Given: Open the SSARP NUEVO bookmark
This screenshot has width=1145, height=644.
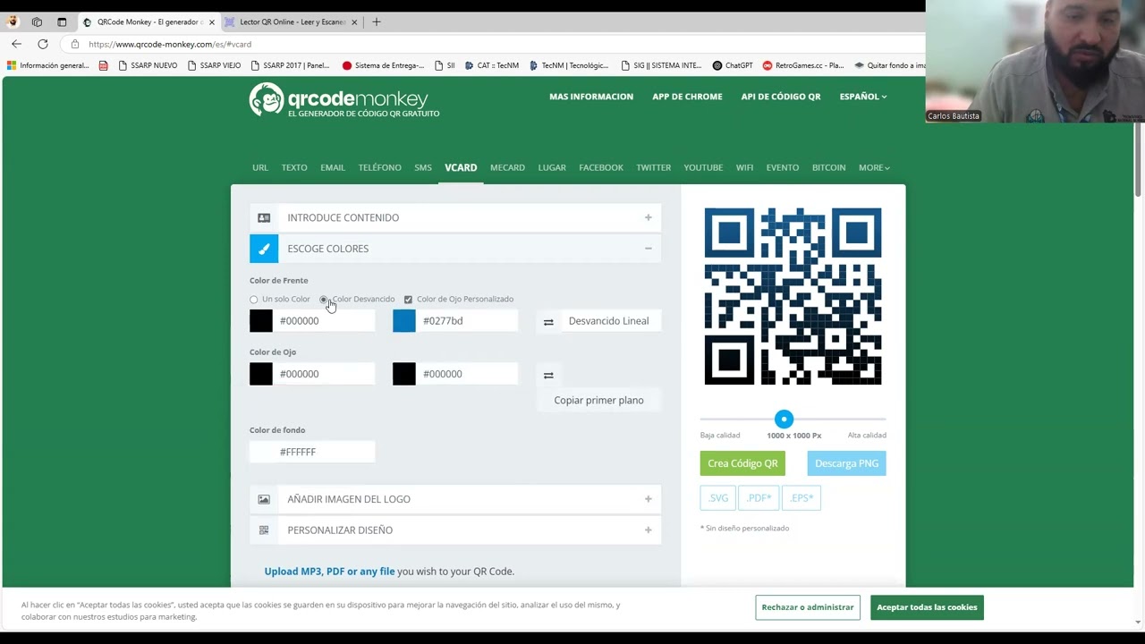Looking at the screenshot, I should [x=148, y=65].
